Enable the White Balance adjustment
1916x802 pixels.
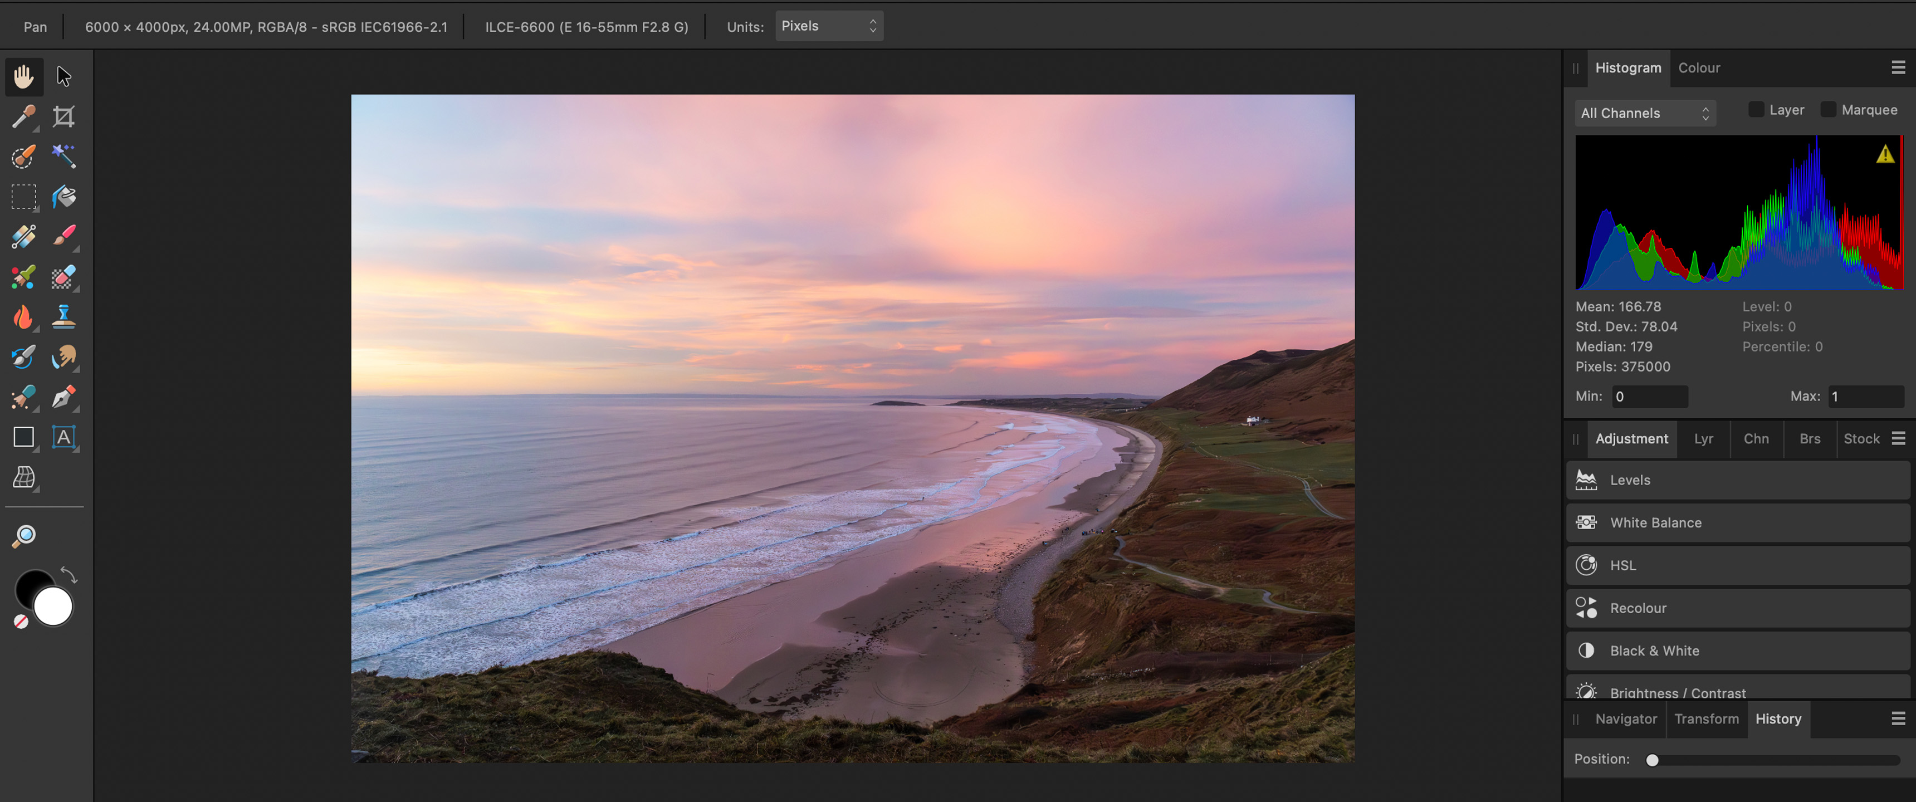click(1656, 522)
